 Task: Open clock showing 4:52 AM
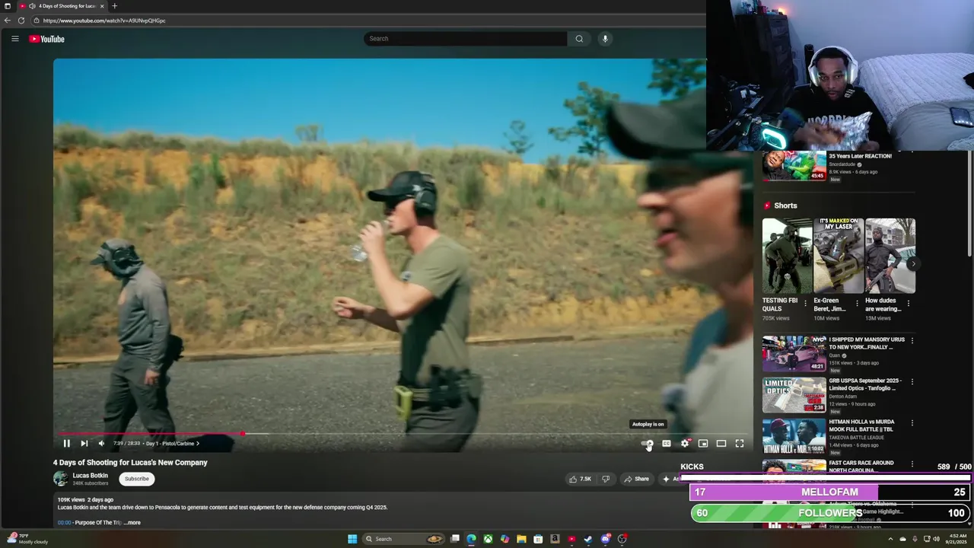(955, 539)
